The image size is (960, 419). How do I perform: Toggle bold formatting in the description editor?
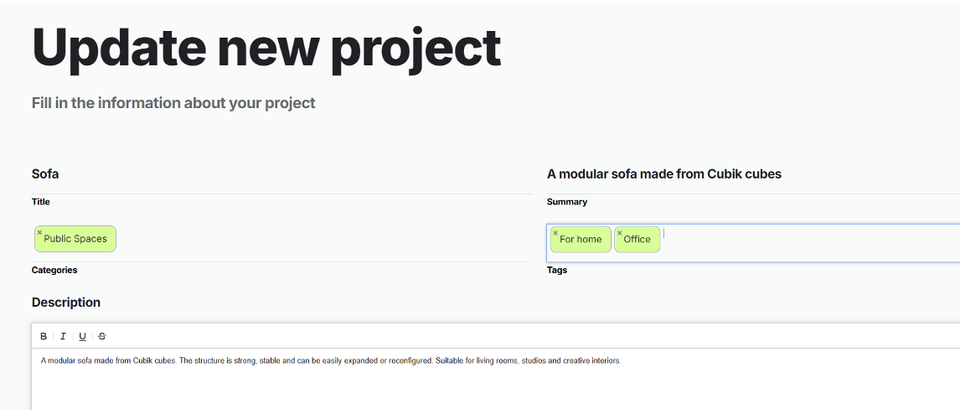(44, 336)
